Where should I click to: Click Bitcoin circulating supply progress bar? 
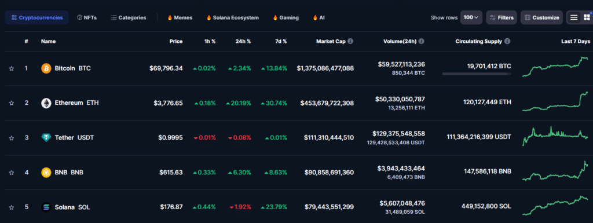pyautogui.click(x=477, y=74)
